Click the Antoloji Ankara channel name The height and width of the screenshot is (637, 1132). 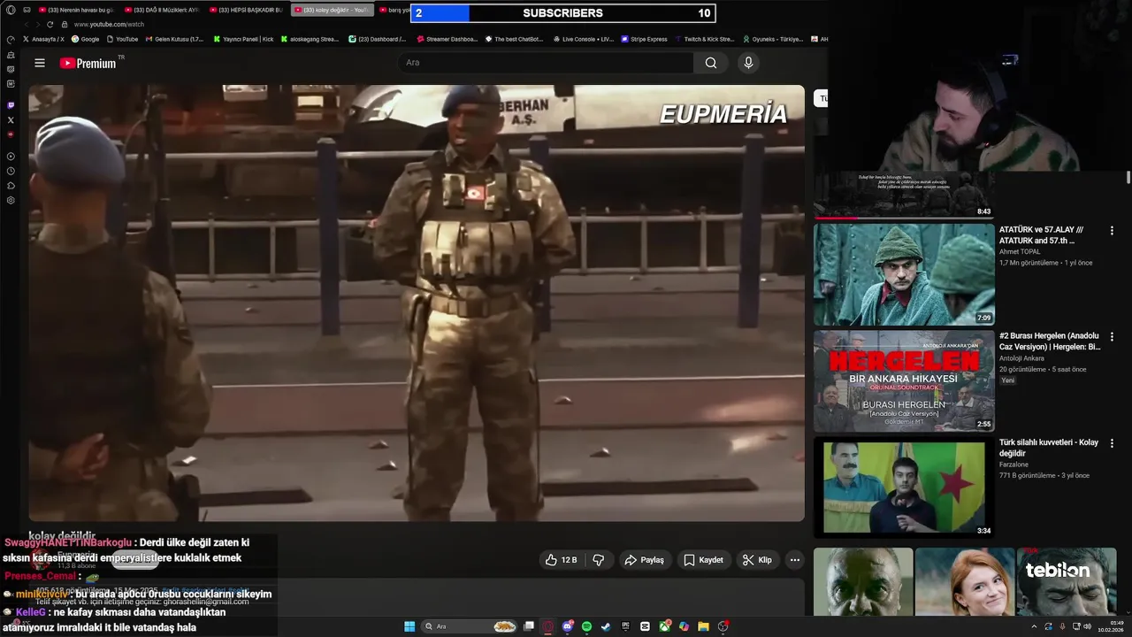1023,358
